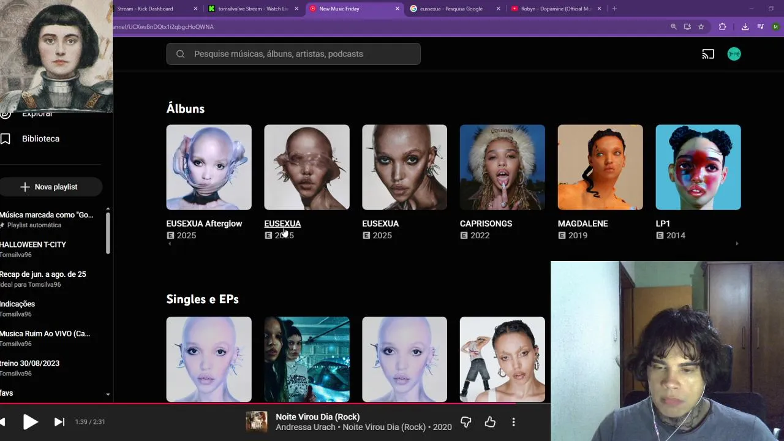
Task: Click song title Noite Virou Dia (Rock)
Action: [317, 417]
